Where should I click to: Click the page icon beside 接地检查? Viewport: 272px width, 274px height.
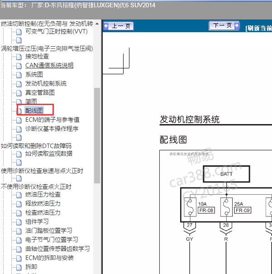pos(19,57)
